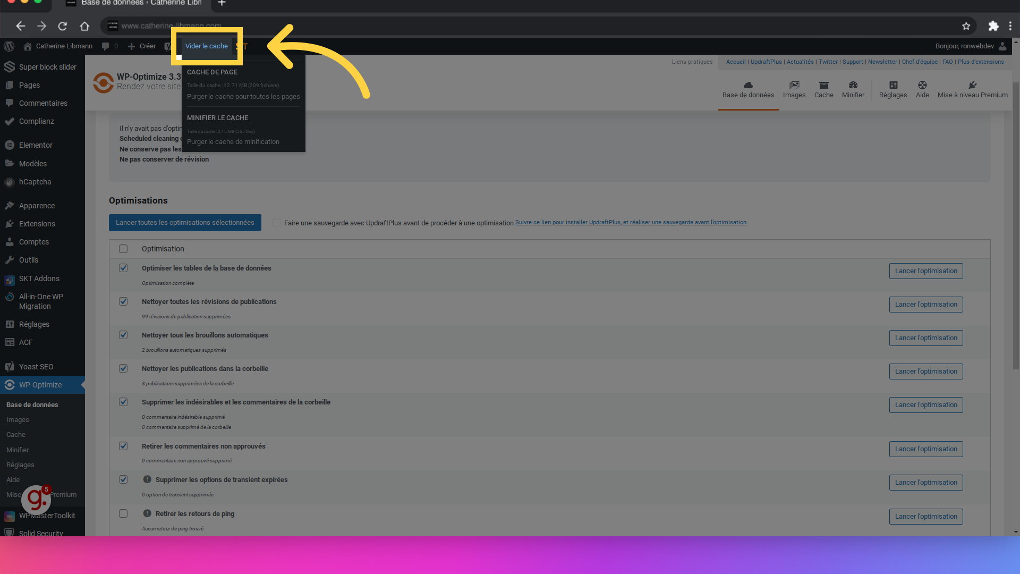The height and width of the screenshot is (574, 1020).
Task: Open Outils in the sidebar
Action: 42,260
